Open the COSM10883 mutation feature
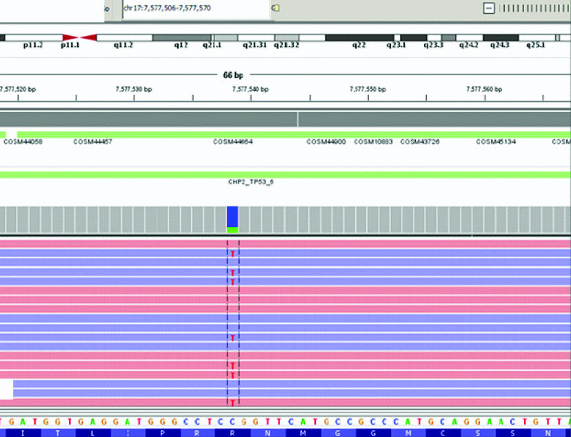This screenshot has width=571, height=437. tap(373, 142)
